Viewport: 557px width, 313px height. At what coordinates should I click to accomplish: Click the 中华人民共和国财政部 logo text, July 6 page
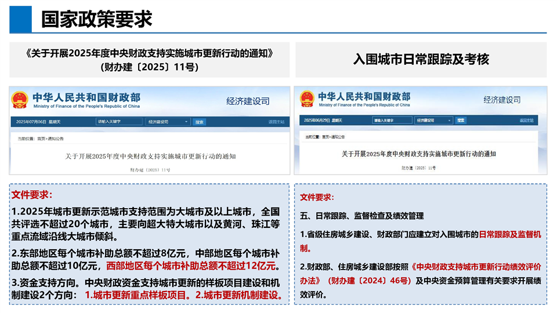pyautogui.click(x=86, y=97)
